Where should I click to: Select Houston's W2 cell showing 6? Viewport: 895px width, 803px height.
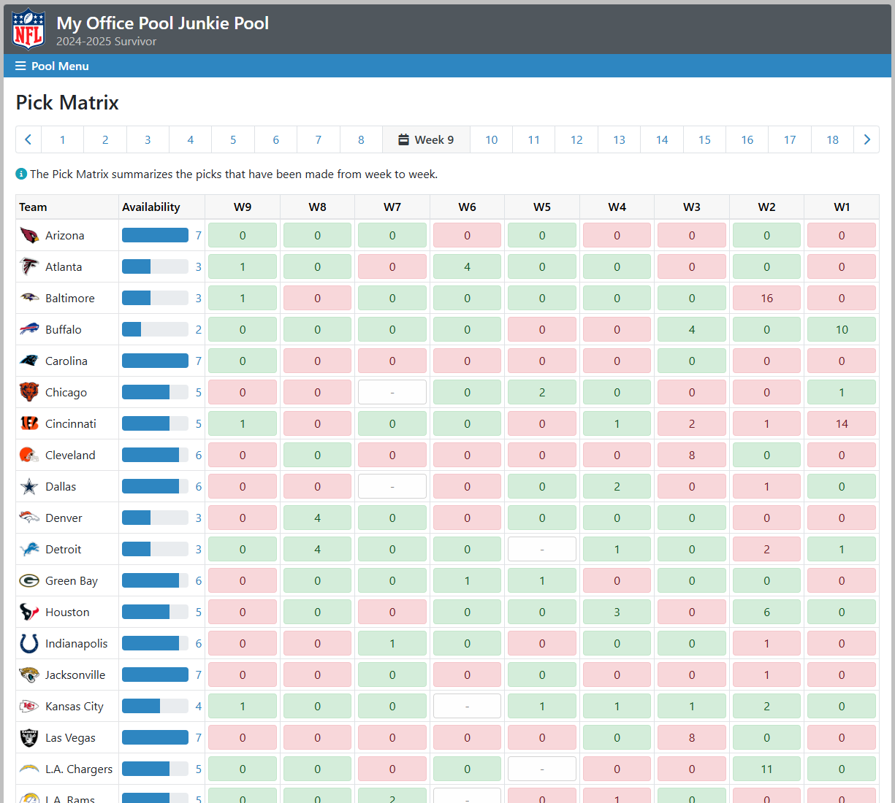pyautogui.click(x=766, y=612)
